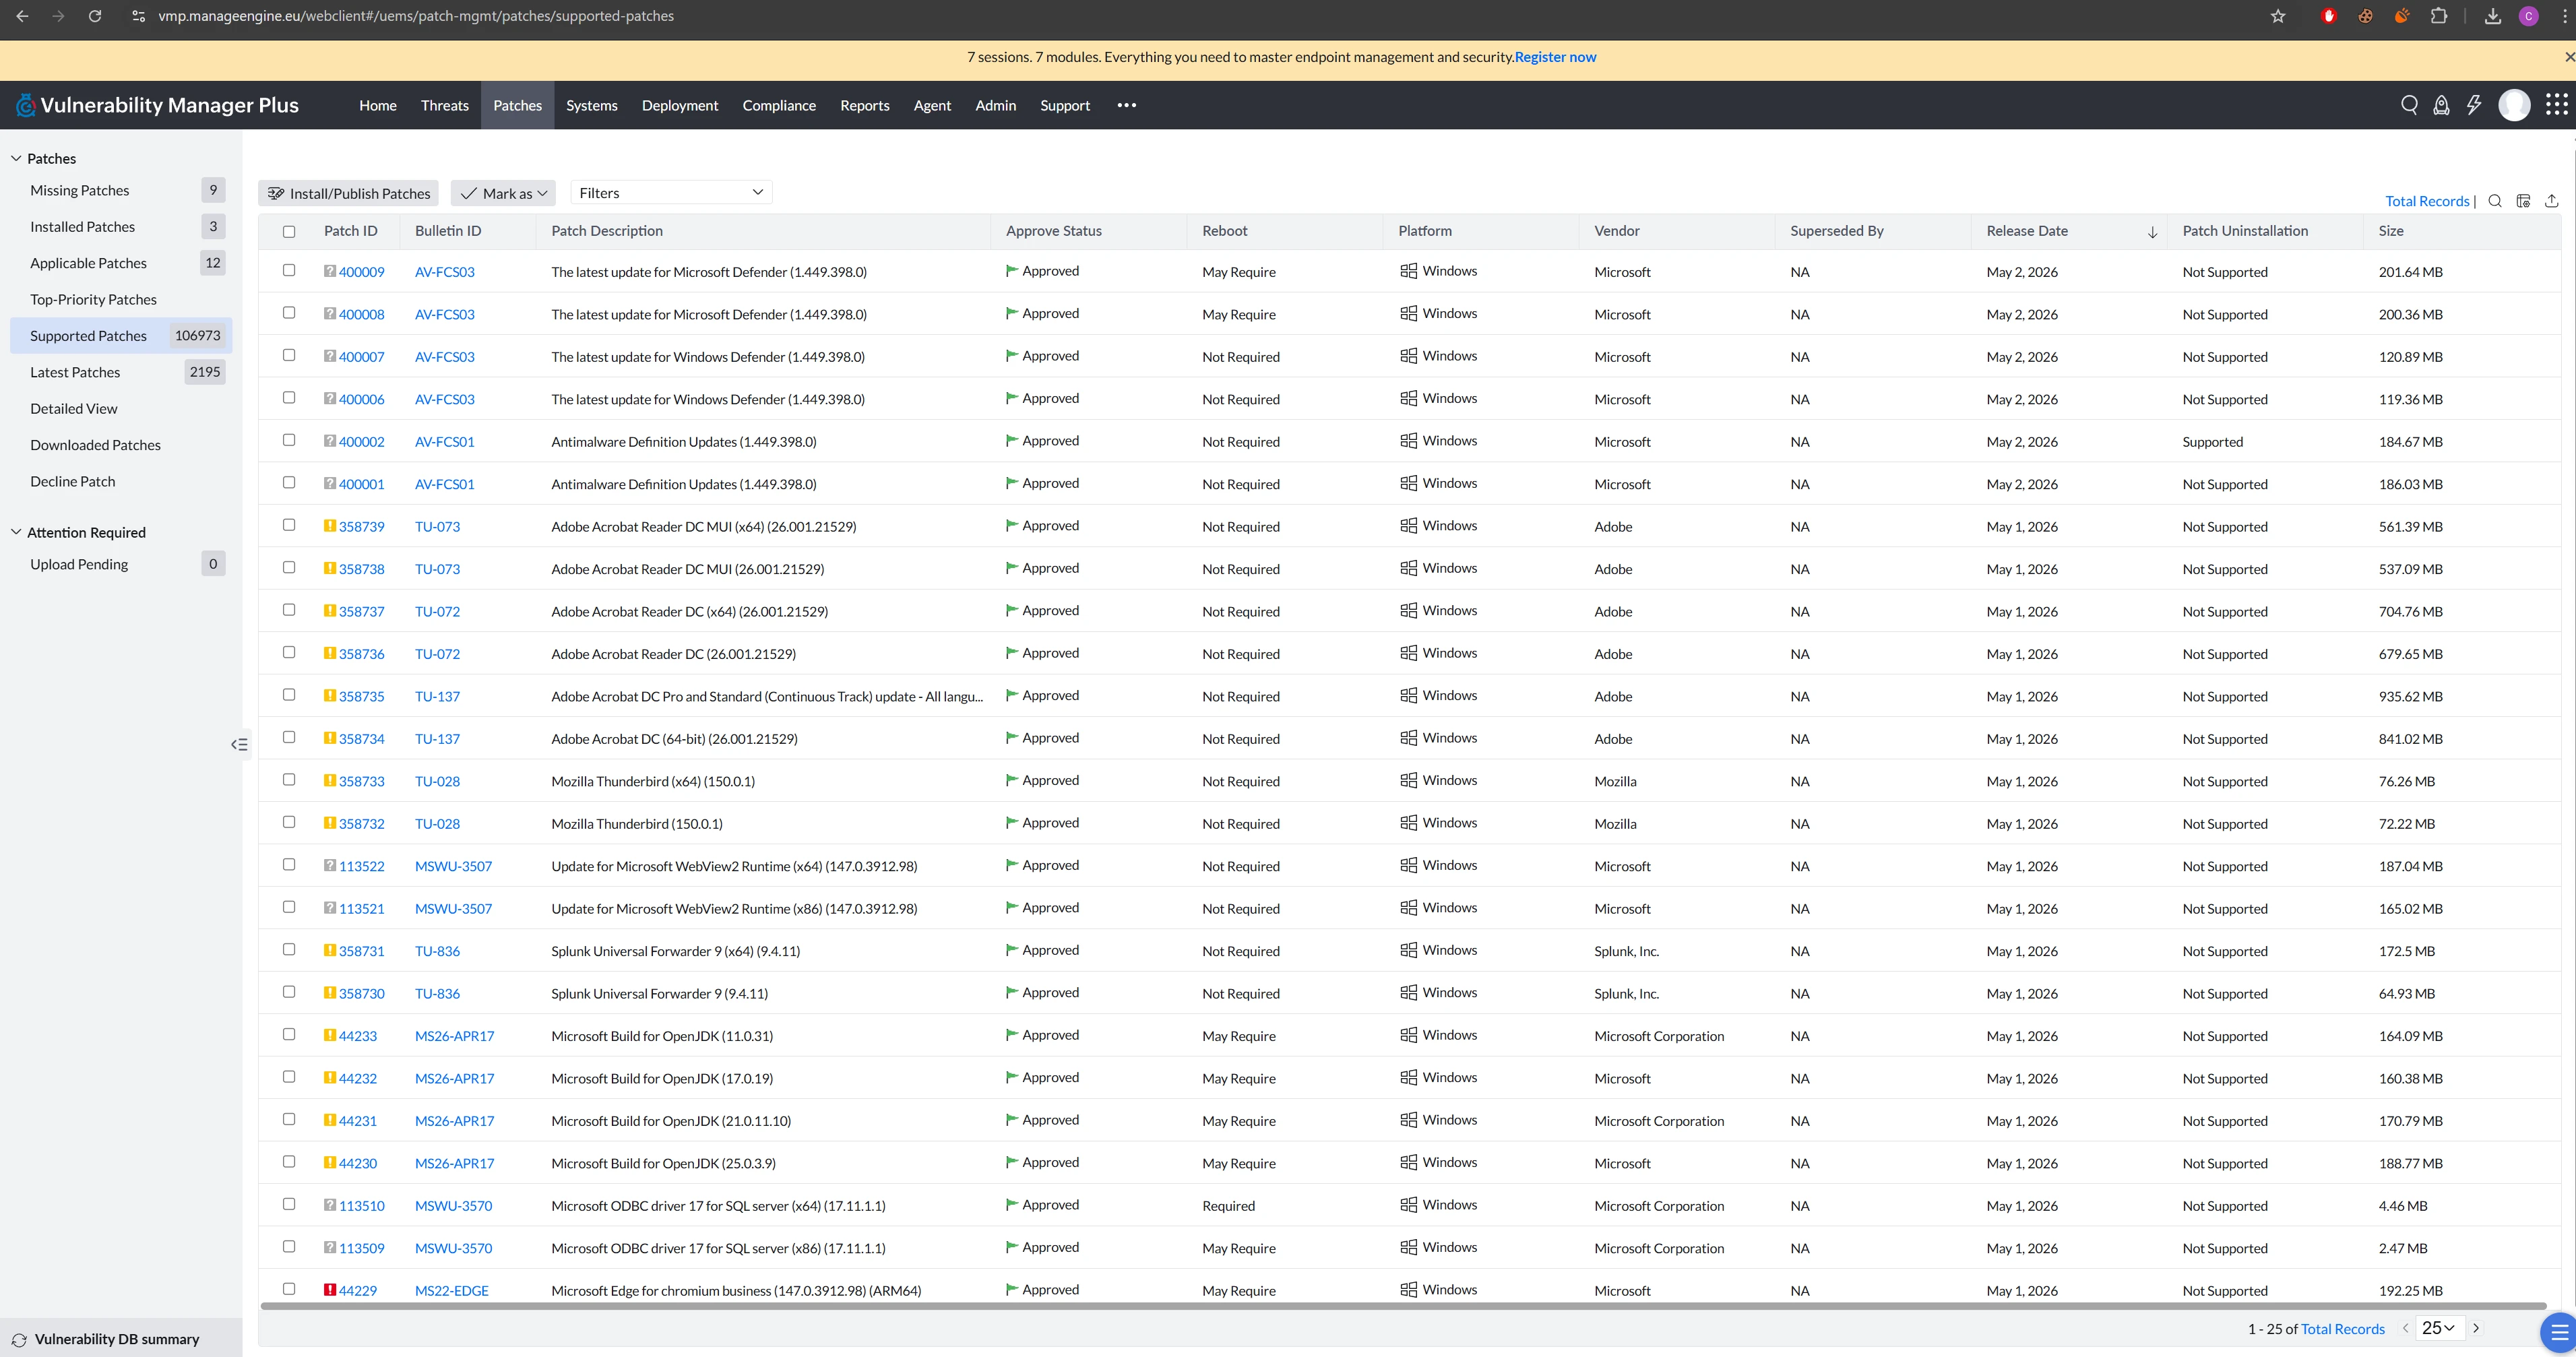The width and height of the screenshot is (2576, 1357).
Task: Check the box for patch 400009
Action: (289, 270)
